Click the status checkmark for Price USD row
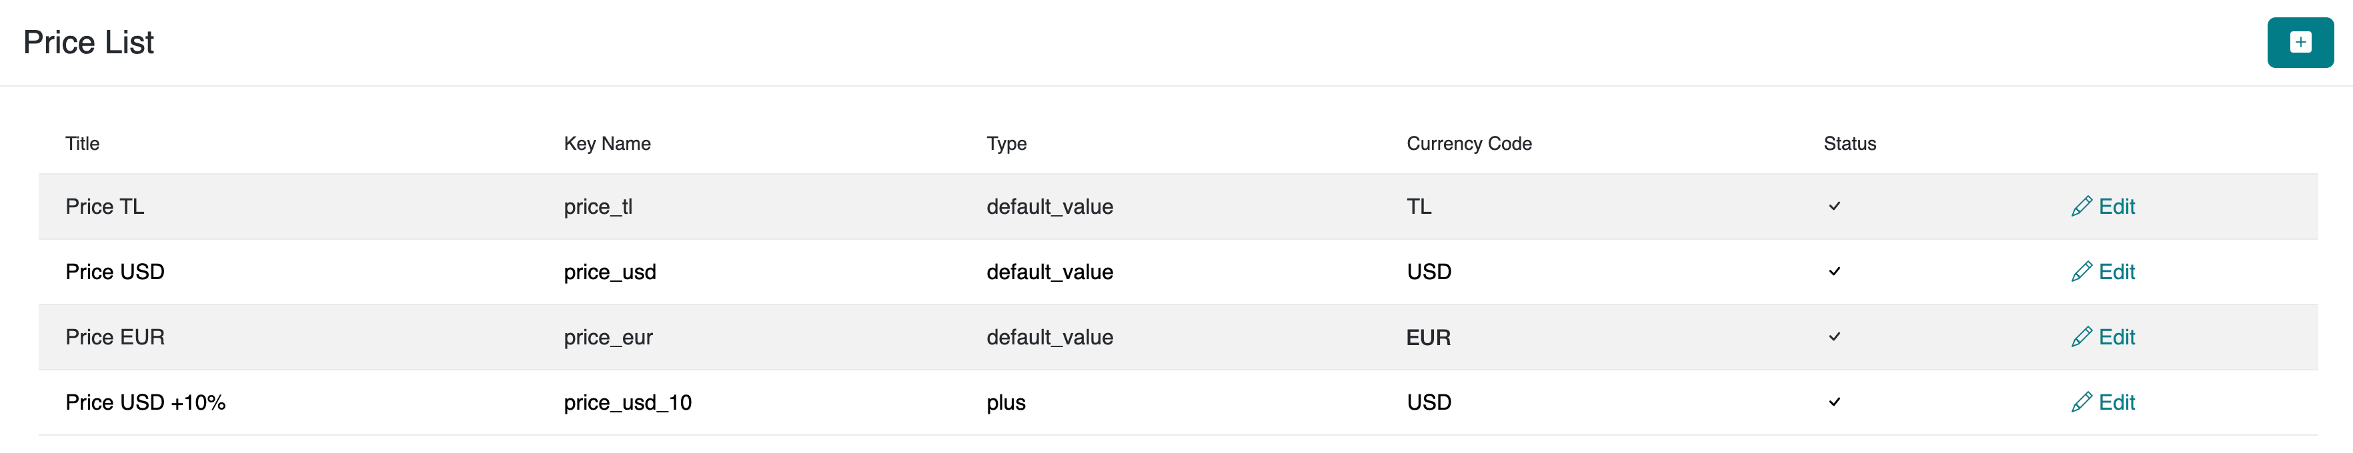This screenshot has width=2353, height=453. (1834, 272)
